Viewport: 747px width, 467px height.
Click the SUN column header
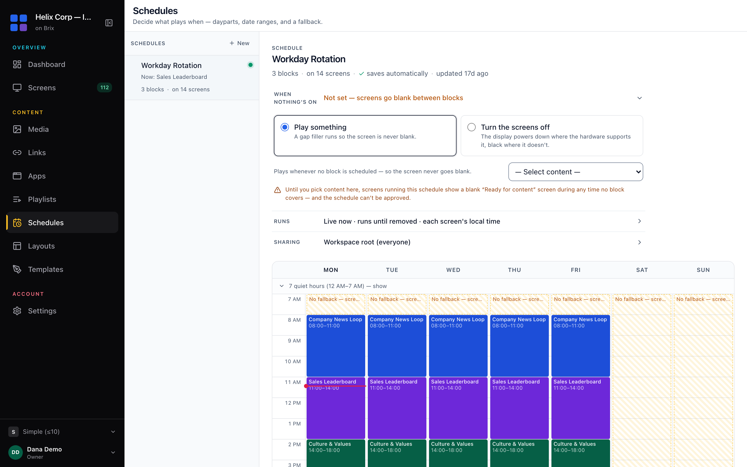coord(703,270)
